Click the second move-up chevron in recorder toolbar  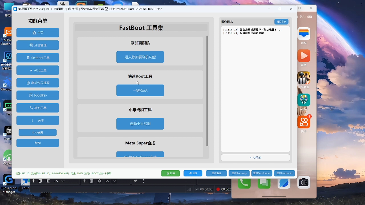tap(107, 181)
